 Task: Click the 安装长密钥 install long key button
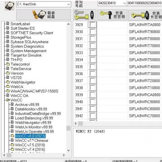click(x=145, y=15)
